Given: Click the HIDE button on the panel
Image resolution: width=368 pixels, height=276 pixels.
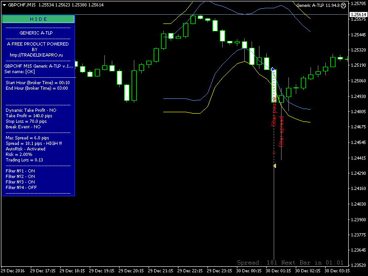Looking at the screenshot, I should 38,19.
